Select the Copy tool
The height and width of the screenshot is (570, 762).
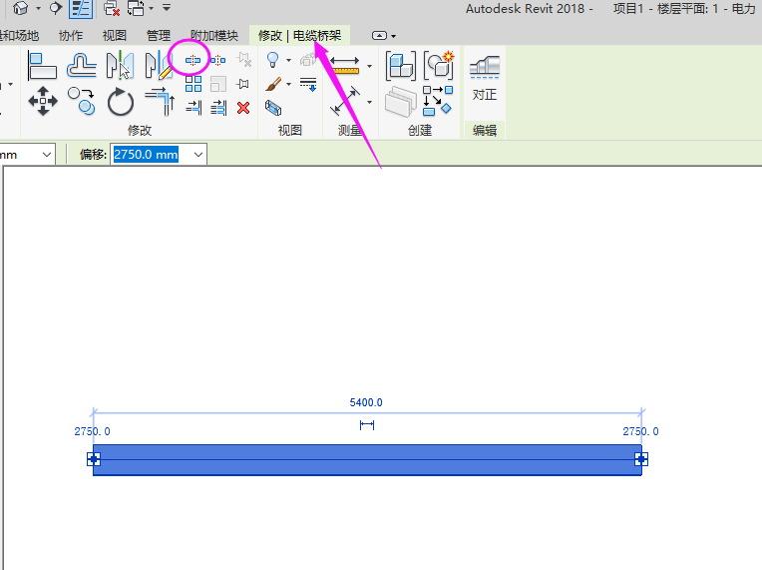[x=81, y=101]
